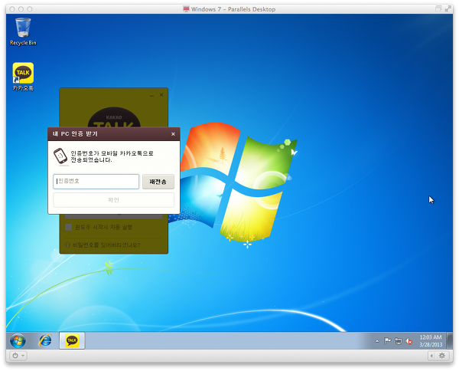Screen dimensions: 459x371
Task: Open the taskbar clock showing 12:03 AM
Action: [431, 341]
